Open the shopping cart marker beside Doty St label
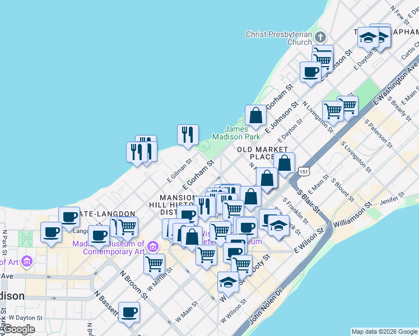Viewport: 419px width, 336px height. pos(242,265)
